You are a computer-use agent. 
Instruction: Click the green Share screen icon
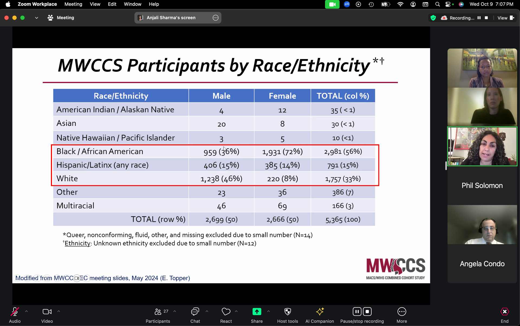256,312
